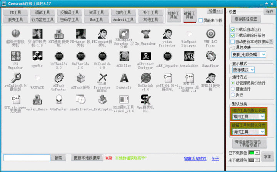Launch GUnPacker alien icon

point(59,100)
